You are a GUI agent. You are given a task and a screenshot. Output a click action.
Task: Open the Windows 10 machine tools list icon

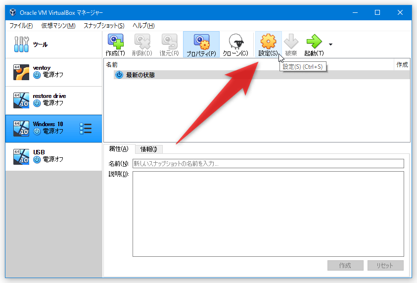[86, 129]
